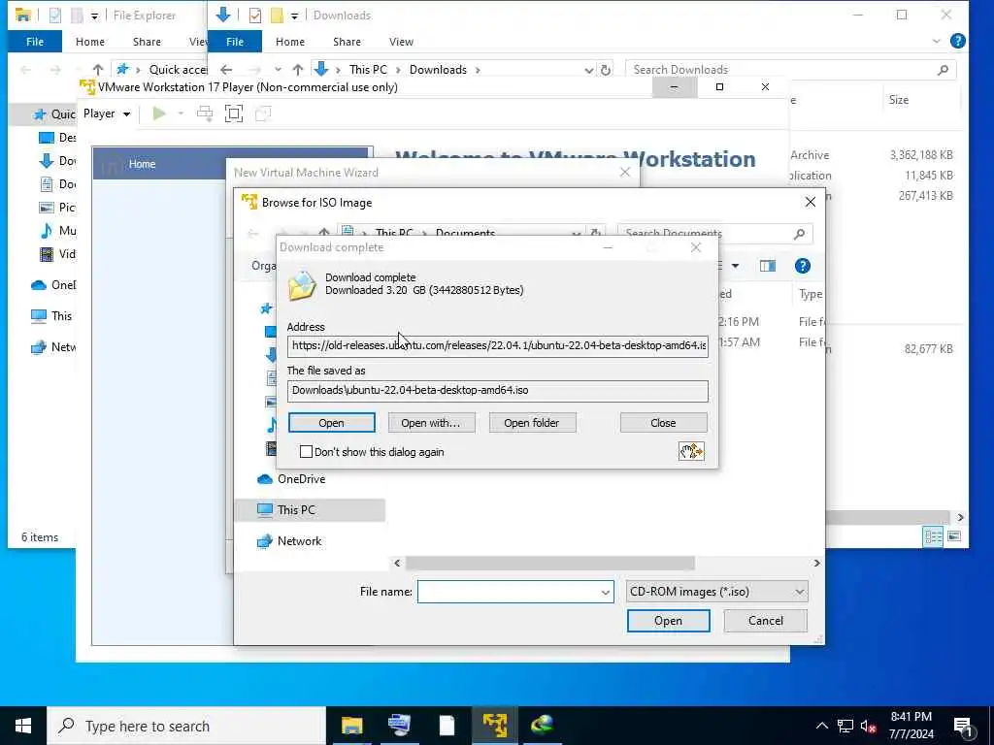Click the drag-and-drop hand icon in download dialog
This screenshot has width=994, height=745.
pyautogui.click(x=691, y=451)
